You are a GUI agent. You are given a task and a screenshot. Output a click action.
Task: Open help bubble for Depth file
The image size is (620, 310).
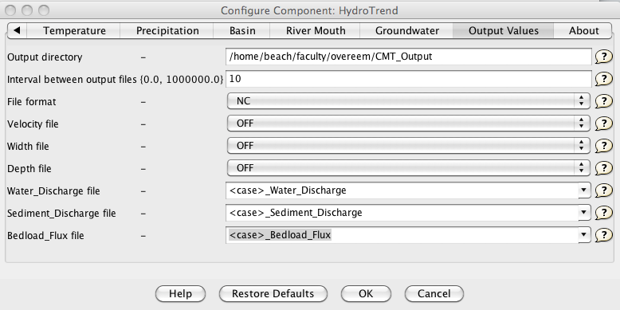pos(604,168)
